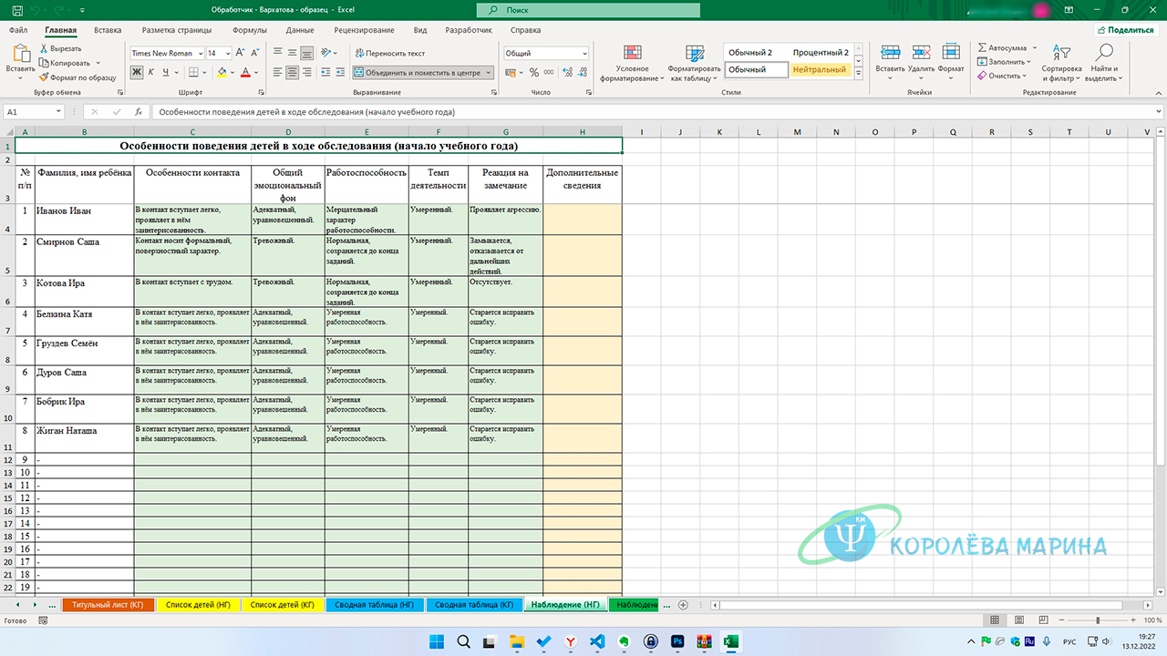1167x656 pixels.
Task: Click the Поделиться button
Action: coord(1124,30)
